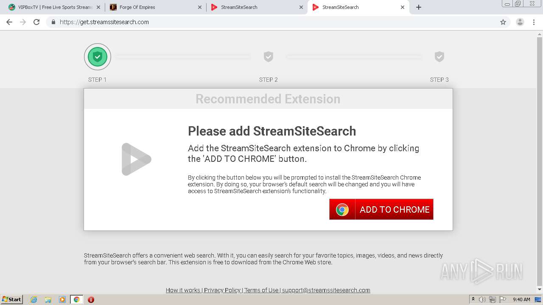
Task: Click the Show desktop button
Action: (538, 299)
